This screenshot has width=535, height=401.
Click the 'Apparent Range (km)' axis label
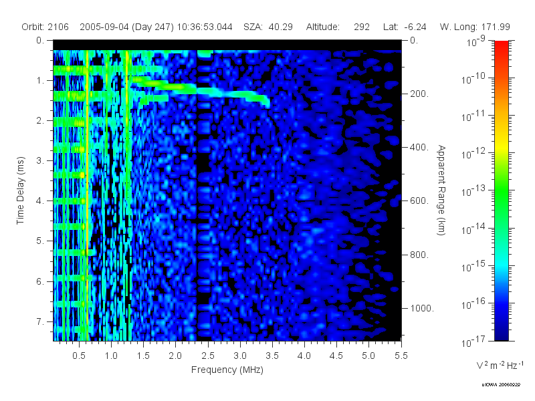click(441, 190)
